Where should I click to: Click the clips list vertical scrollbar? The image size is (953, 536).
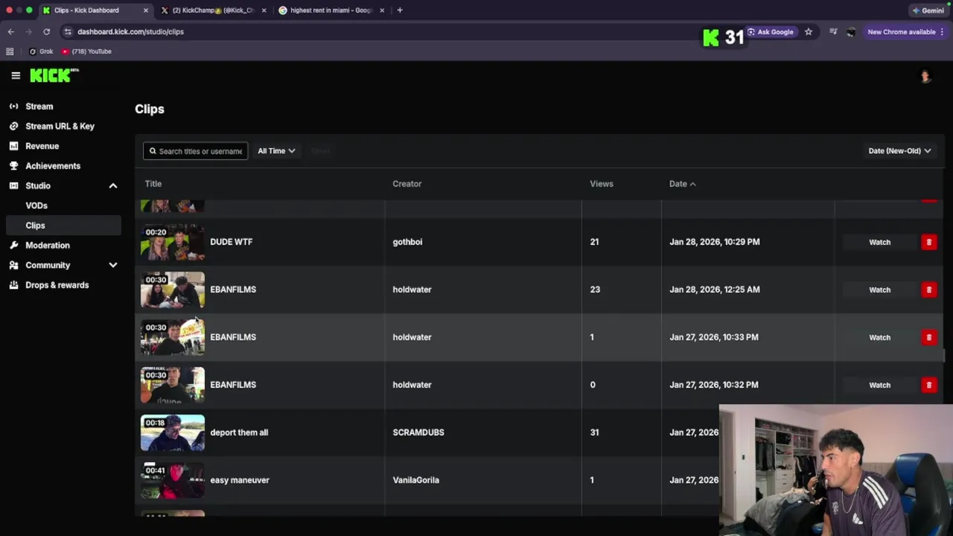(x=943, y=357)
